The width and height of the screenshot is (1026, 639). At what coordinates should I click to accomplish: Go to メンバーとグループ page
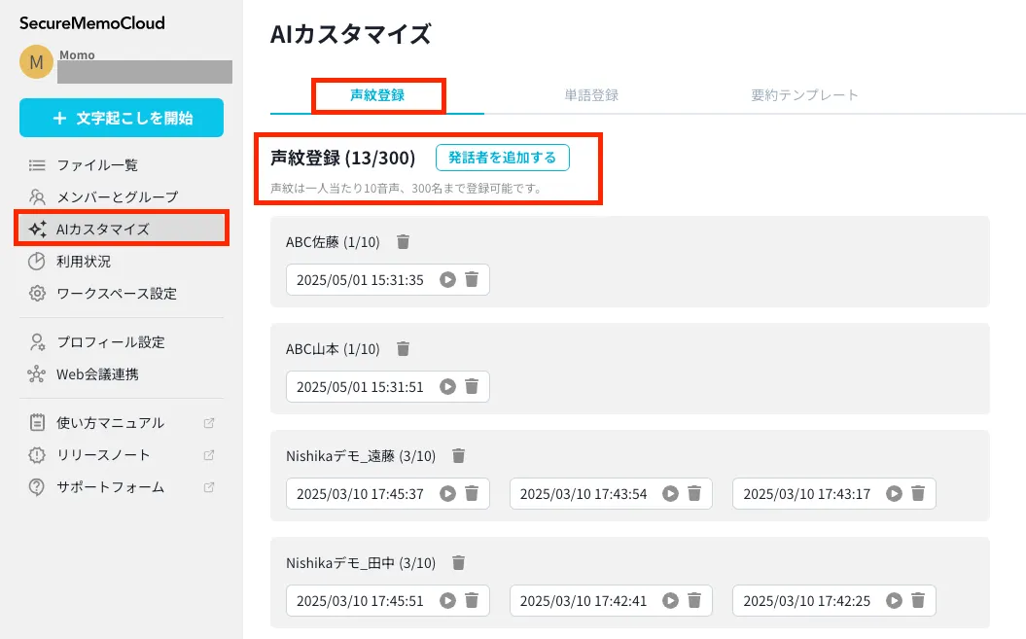click(117, 197)
